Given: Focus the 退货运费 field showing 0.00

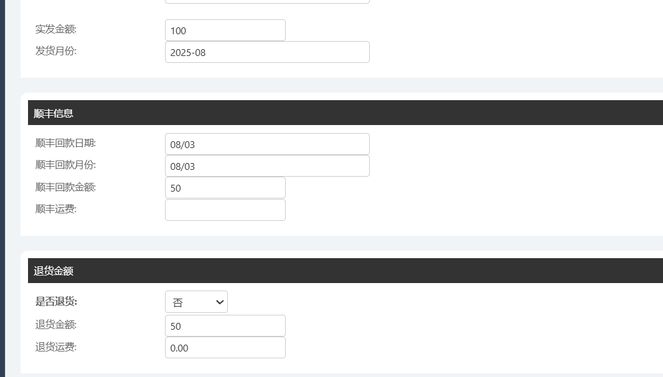Looking at the screenshot, I should pos(225,348).
